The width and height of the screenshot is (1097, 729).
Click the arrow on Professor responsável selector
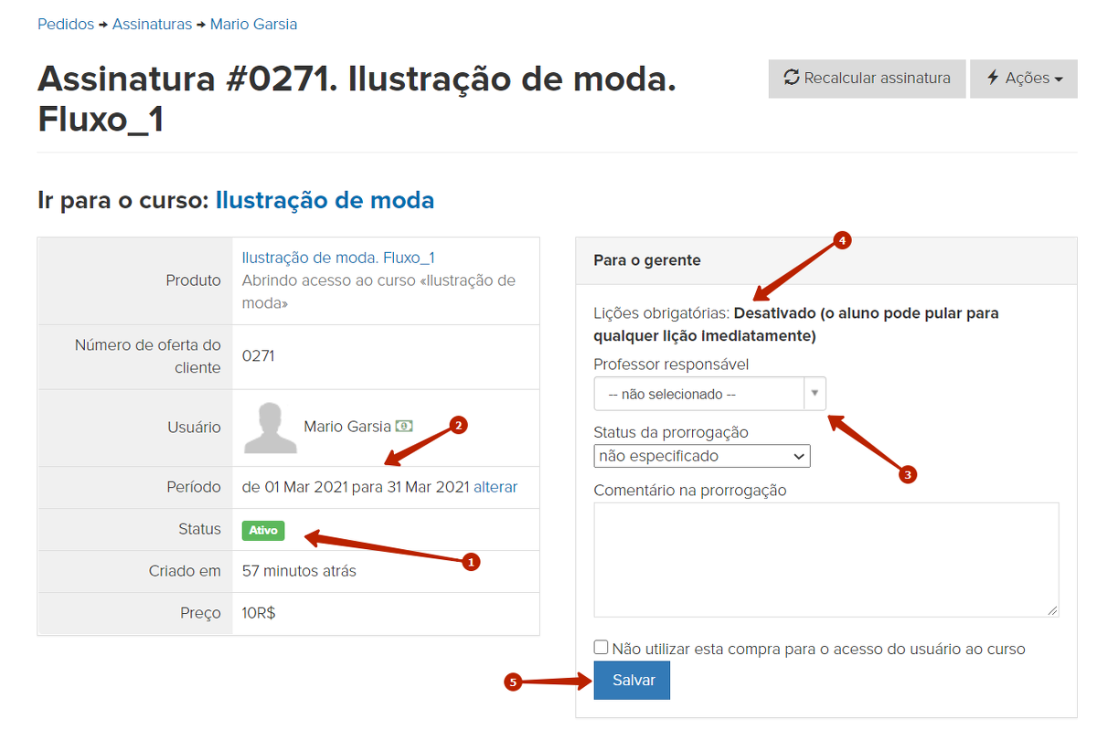click(x=815, y=394)
